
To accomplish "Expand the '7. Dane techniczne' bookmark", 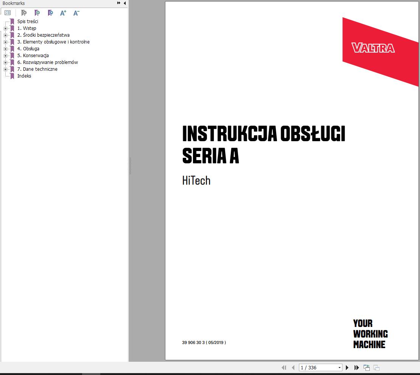I will coord(5,69).
